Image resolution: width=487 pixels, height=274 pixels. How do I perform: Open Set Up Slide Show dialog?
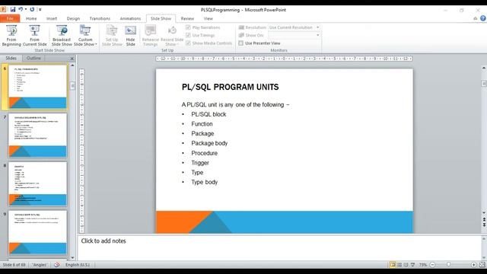tap(112, 36)
